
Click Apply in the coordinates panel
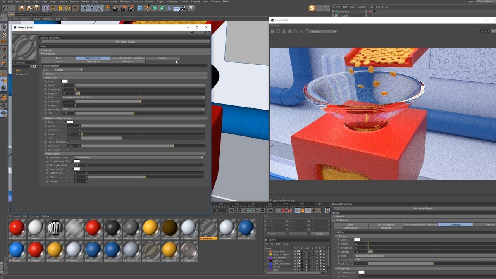320,234
